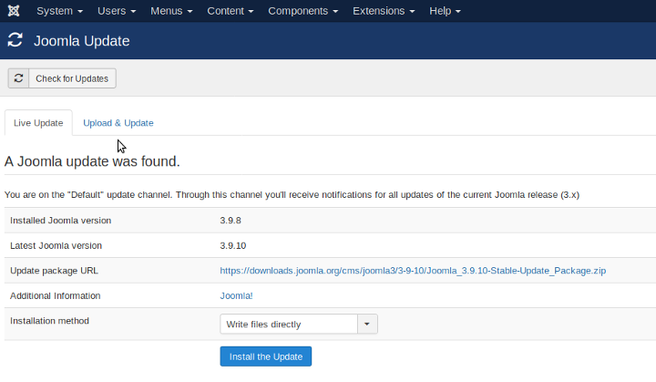Click the installation method dropdown arrow
This screenshot has width=656, height=382.
pyautogui.click(x=367, y=325)
